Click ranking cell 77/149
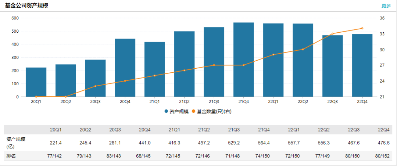The width and height of the screenshot is (397, 166). (x=322, y=156)
